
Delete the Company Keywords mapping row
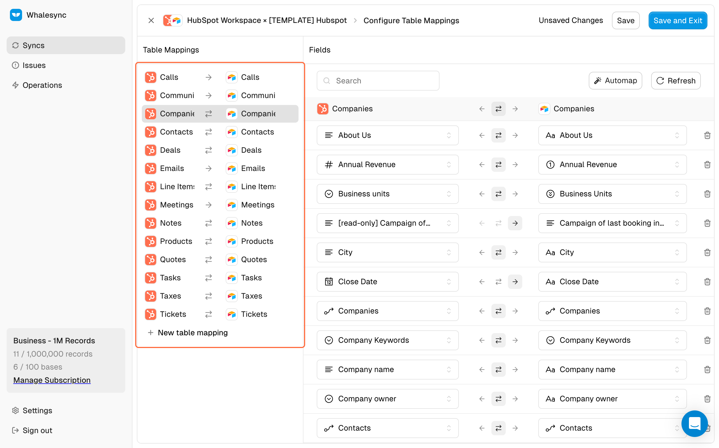tap(707, 340)
